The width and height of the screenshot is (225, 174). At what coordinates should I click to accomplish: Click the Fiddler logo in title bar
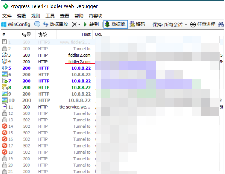tap(5, 6)
